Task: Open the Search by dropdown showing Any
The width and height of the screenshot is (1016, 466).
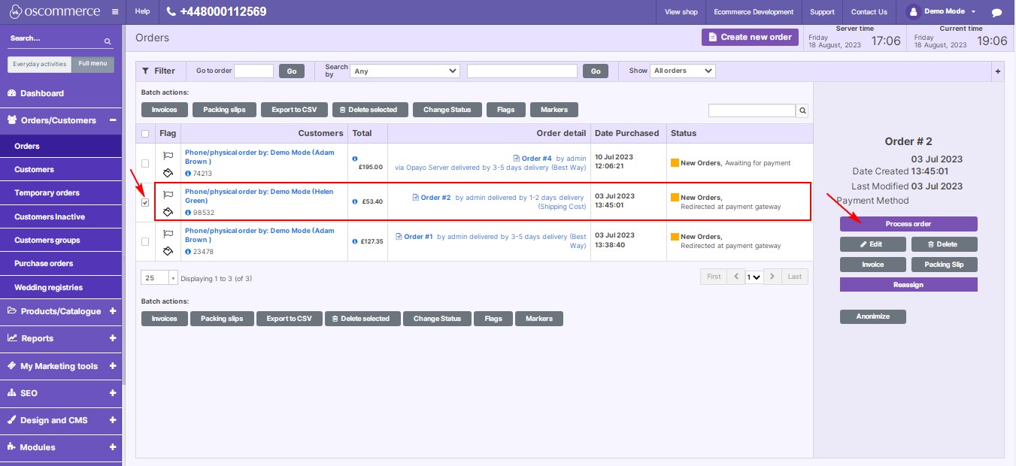Action: click(404, 71)
